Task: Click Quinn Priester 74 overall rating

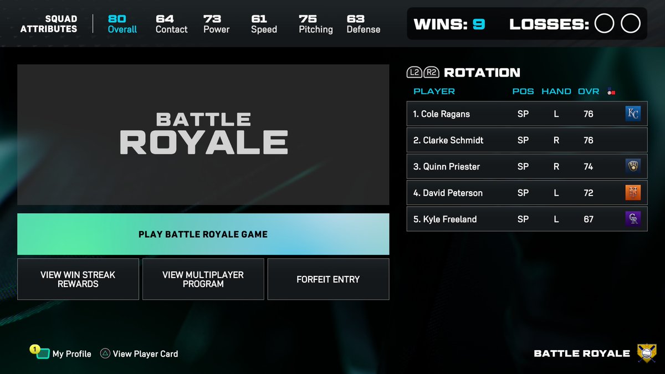Action: point(589,167)
